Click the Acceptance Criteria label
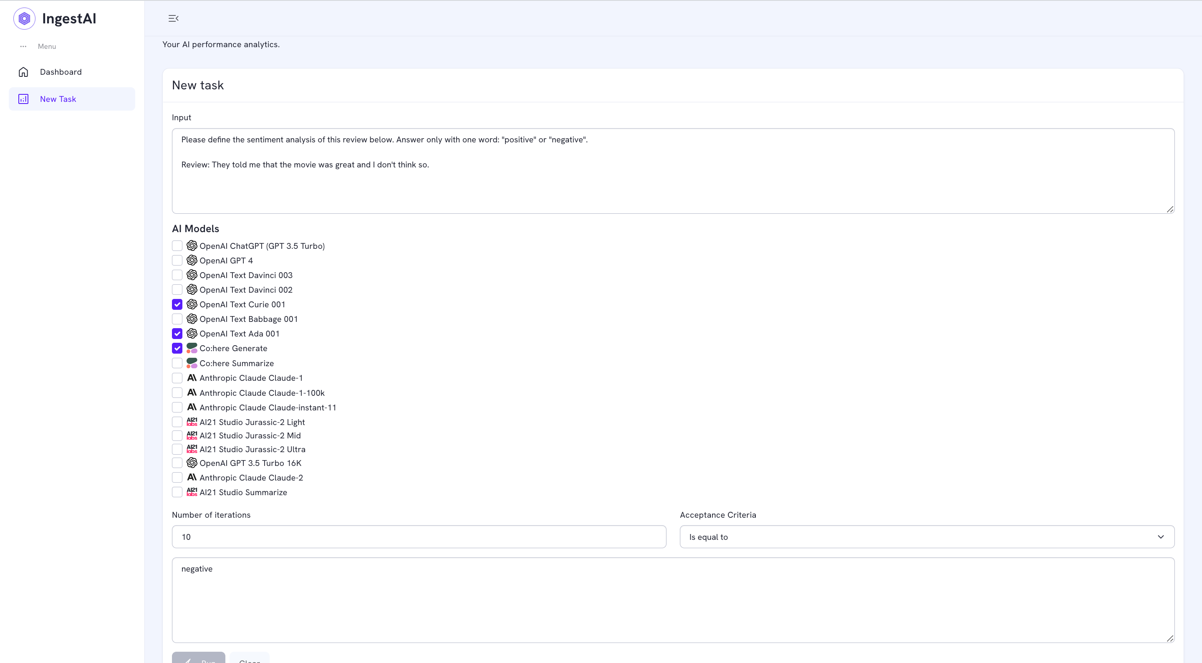 pyautogui.click(x=718, y=514)
